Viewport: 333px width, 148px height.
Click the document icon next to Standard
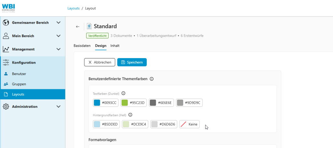coord(89,26)
